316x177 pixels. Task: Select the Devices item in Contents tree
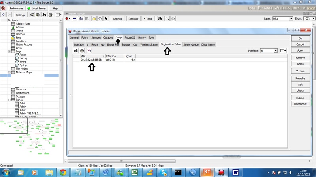(21, 34)
